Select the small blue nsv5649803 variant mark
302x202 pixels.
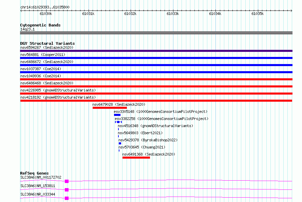pos(118,136)
